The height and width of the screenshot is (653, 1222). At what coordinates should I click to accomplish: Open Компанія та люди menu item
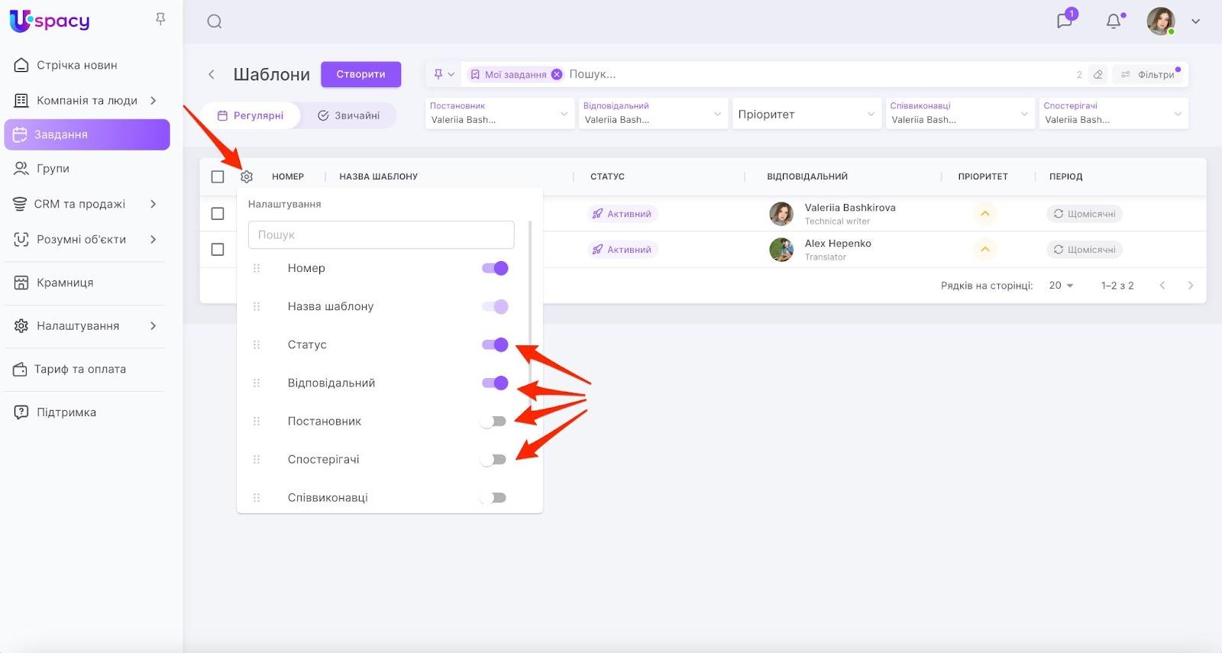(x=87, y=100)
